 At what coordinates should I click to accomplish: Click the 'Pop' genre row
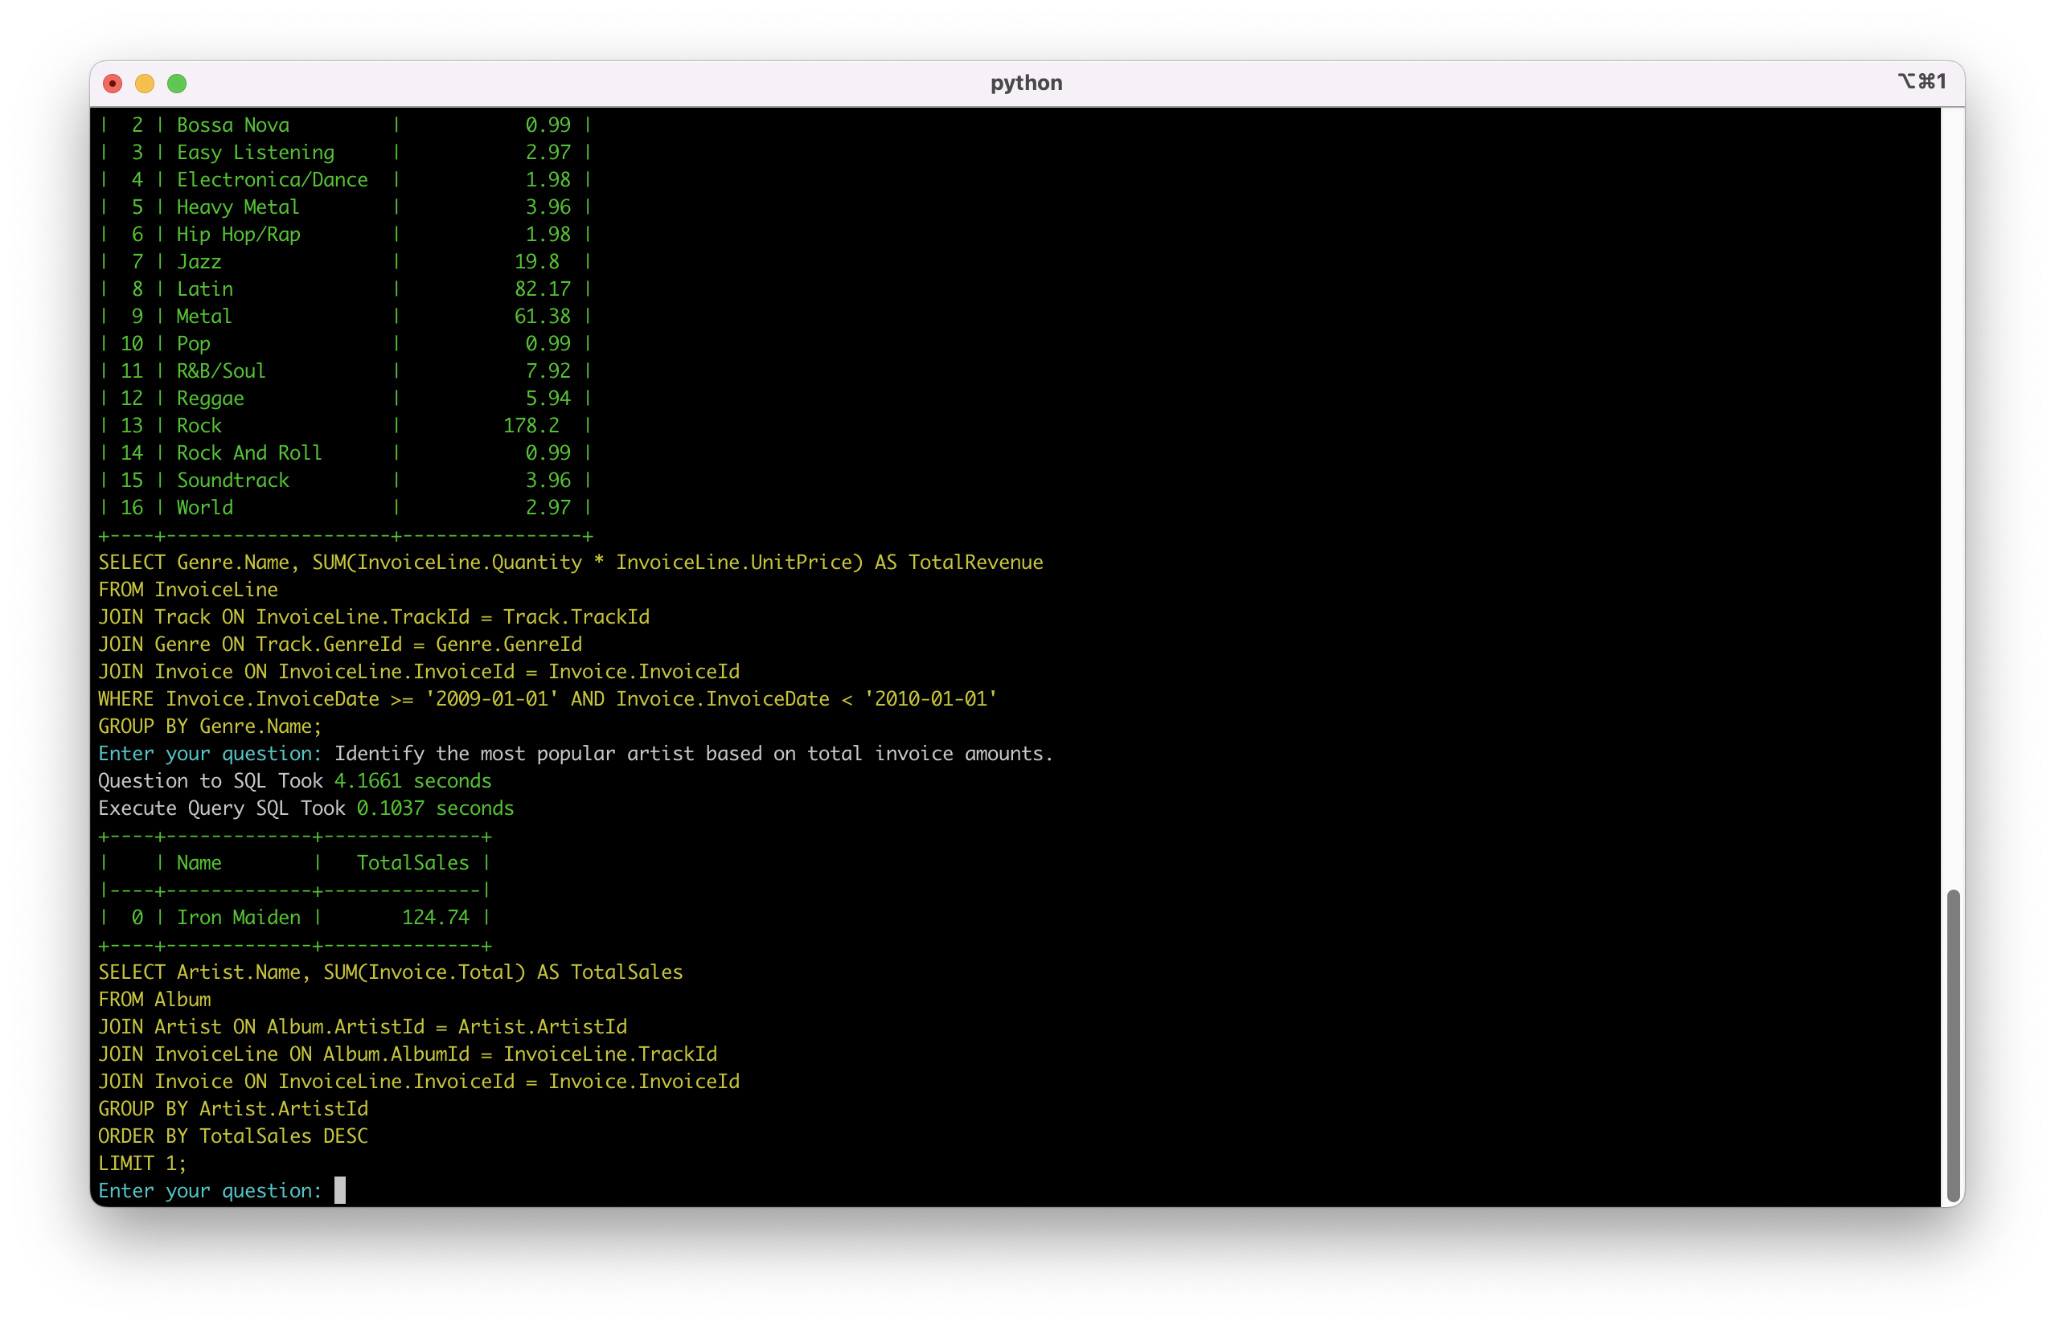[x=346, y=344]
